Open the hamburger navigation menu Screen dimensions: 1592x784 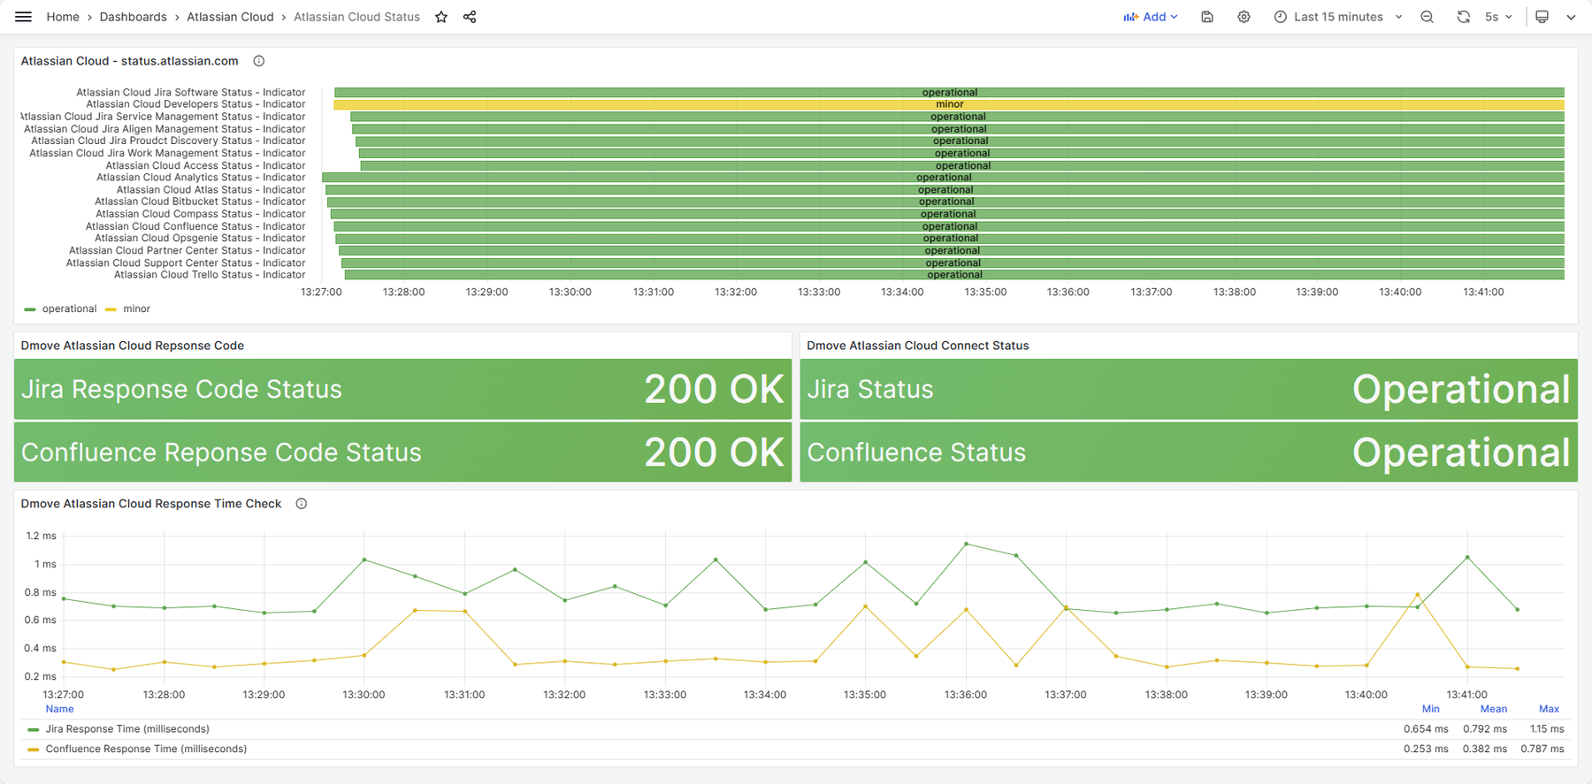[24, 17]
